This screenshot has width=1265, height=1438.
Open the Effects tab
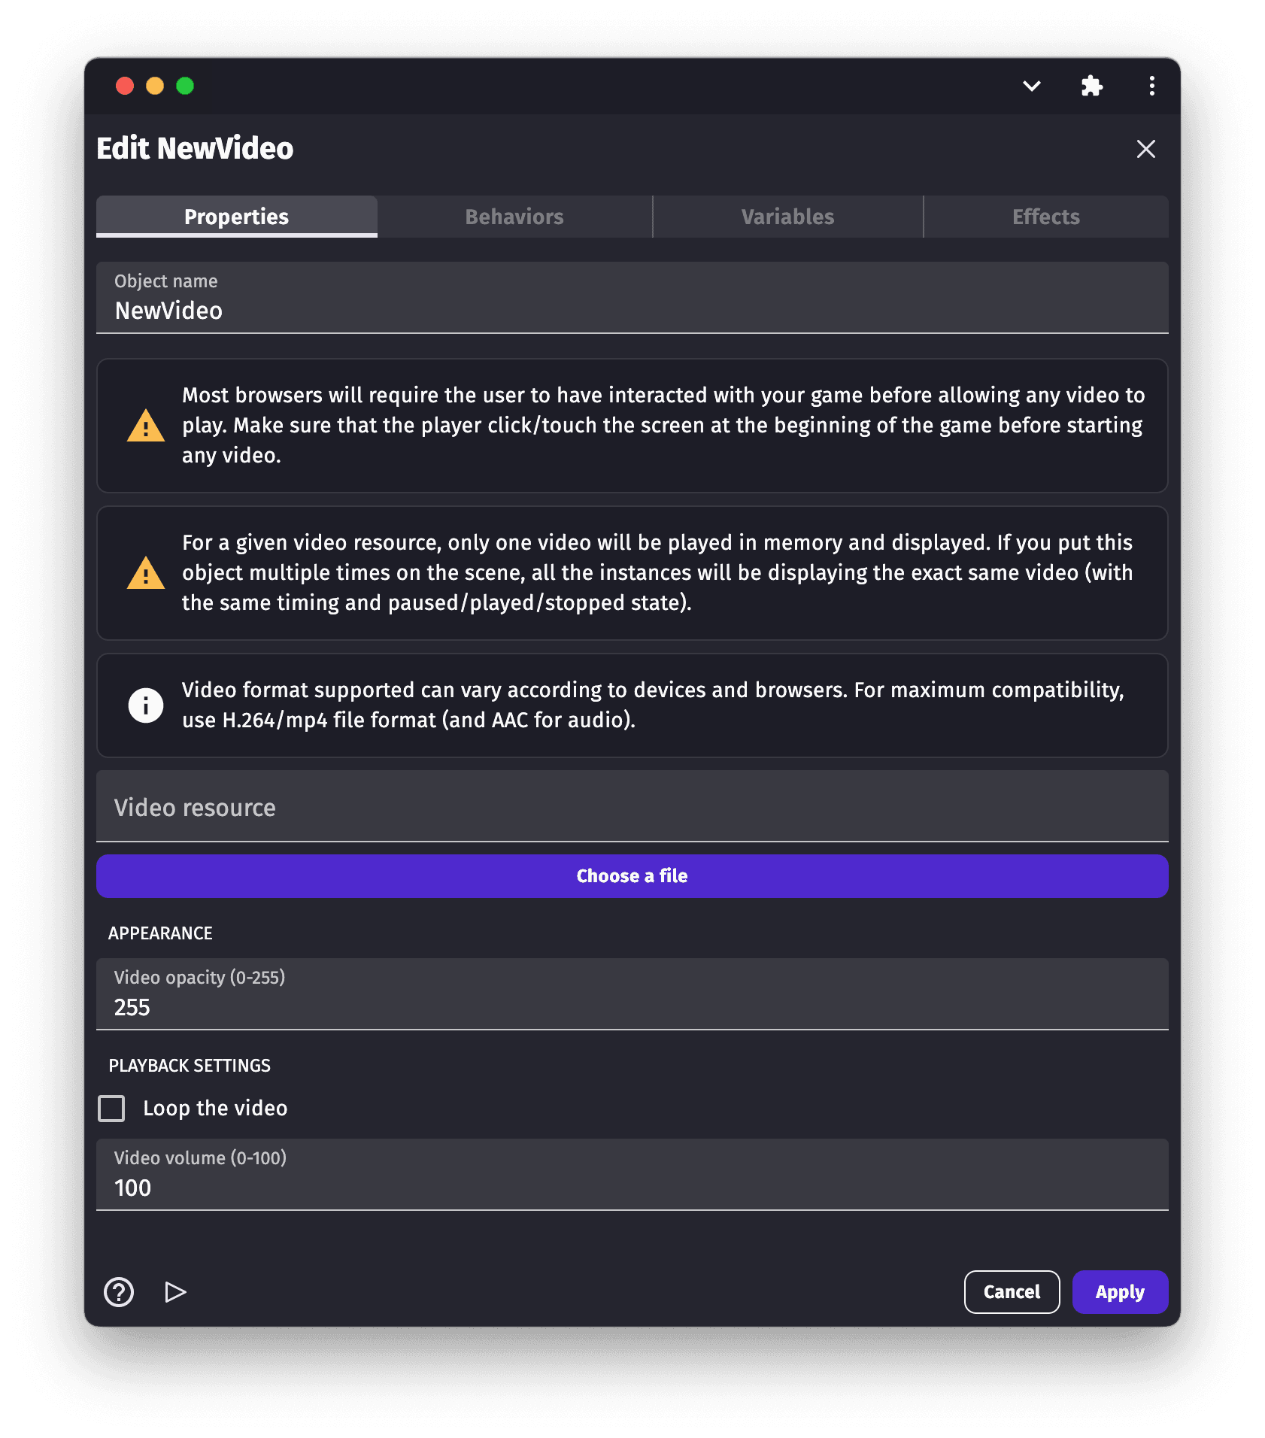coord(1045,217)
